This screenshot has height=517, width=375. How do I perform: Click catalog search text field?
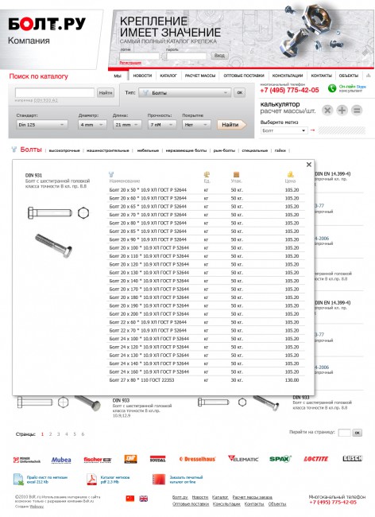(x=55, y=93)
